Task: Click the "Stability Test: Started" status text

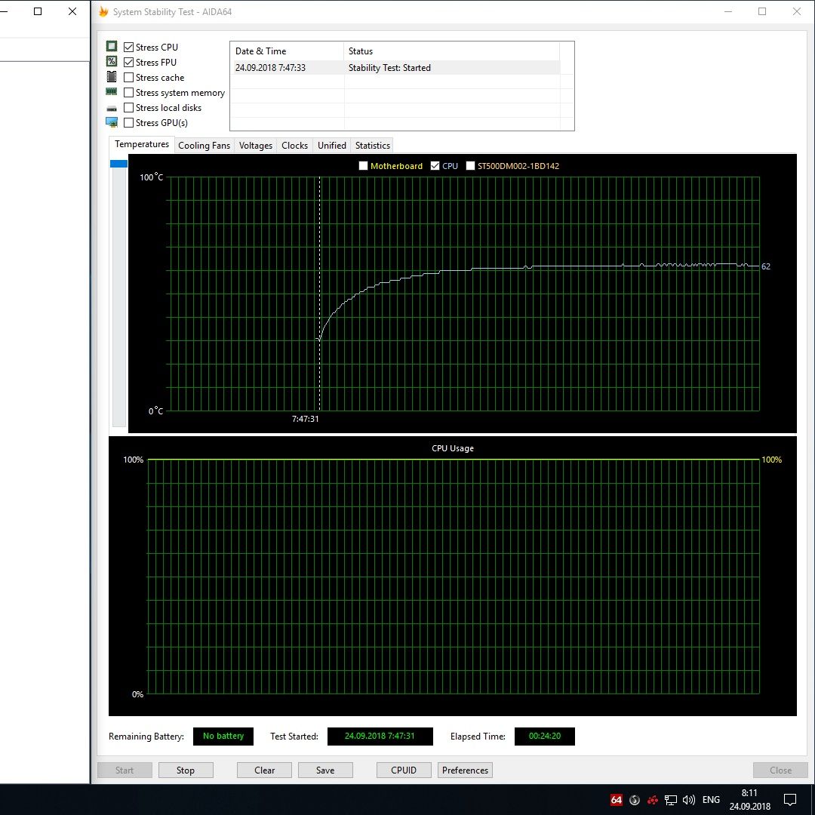Action: point(390,68)
